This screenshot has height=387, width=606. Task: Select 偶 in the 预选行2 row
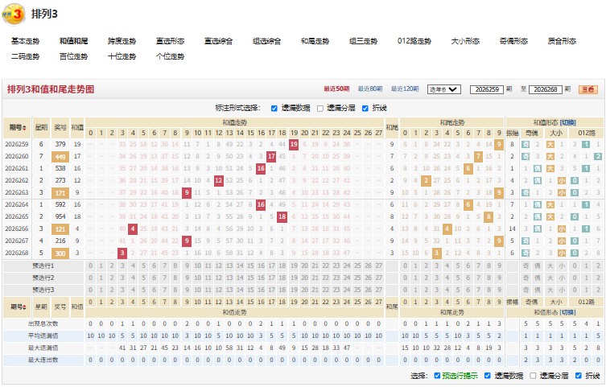[538, 278]
